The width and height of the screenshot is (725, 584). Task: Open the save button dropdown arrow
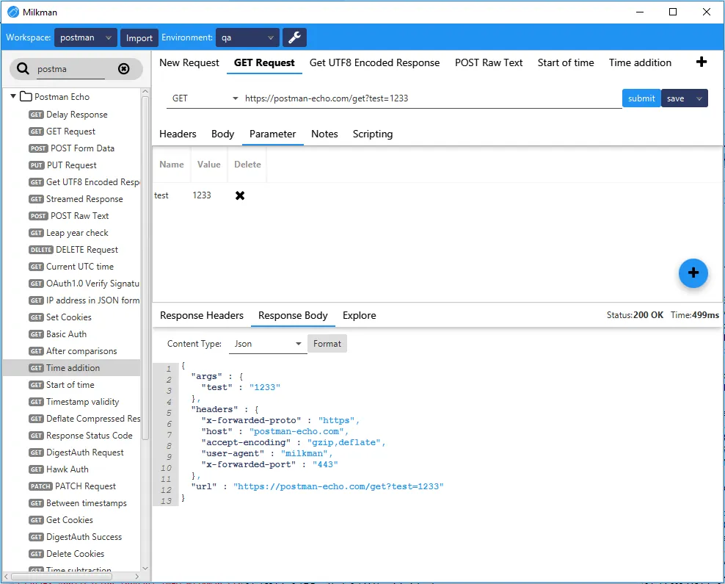click(698, 98)
